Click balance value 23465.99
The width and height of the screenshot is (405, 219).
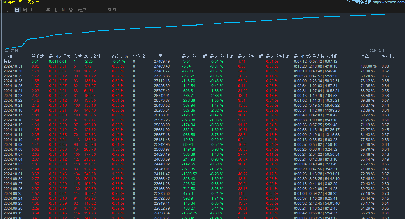162,189
